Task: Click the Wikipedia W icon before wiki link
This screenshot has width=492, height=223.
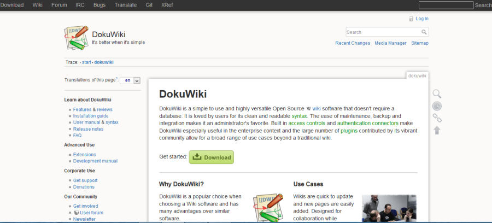Action: (x=308, y=109)
